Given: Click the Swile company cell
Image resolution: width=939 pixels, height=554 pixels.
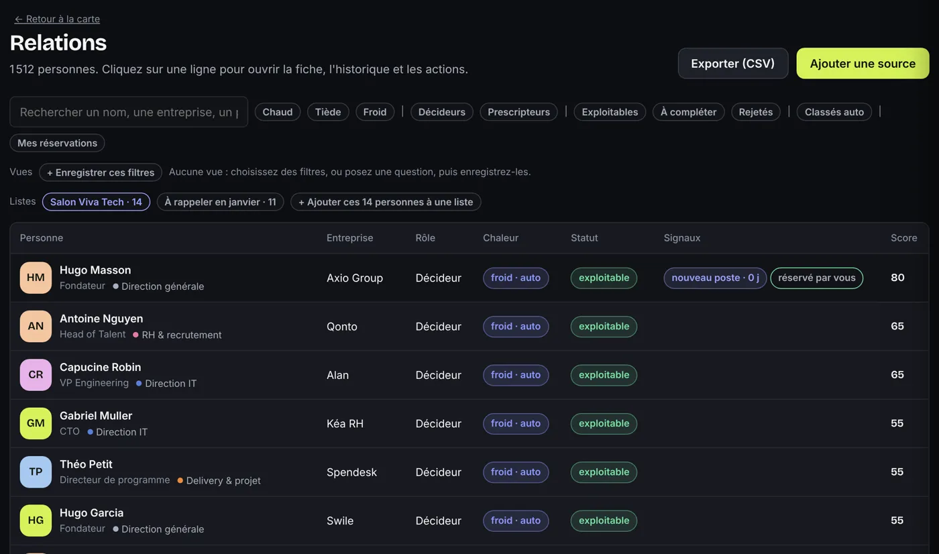Looking at the screenshot, I should [x=340, y=520].
